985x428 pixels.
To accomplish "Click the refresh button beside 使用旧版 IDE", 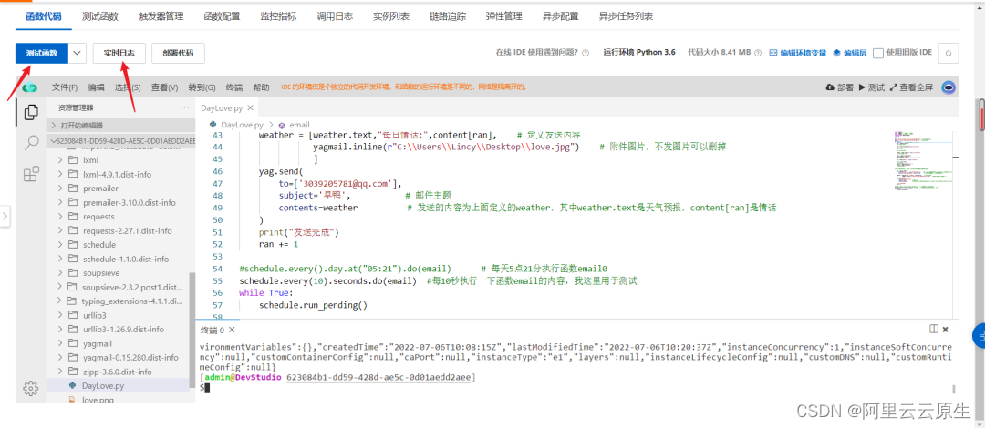I will coord(949,54).
